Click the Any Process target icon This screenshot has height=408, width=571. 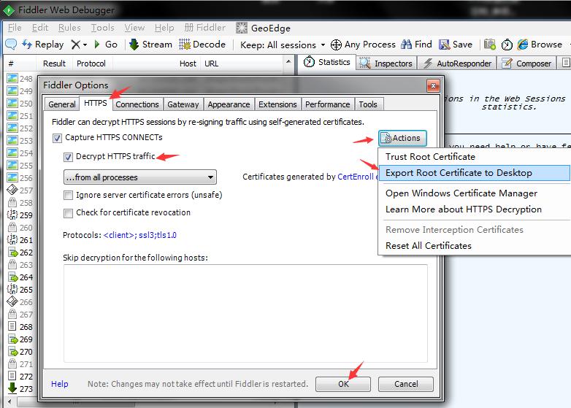(336, 45)
